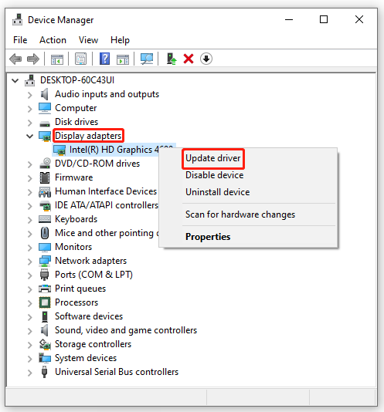Click the Sound, video and game controllers icon
This screenshot has height=412, width=384.
click(45, 330)
